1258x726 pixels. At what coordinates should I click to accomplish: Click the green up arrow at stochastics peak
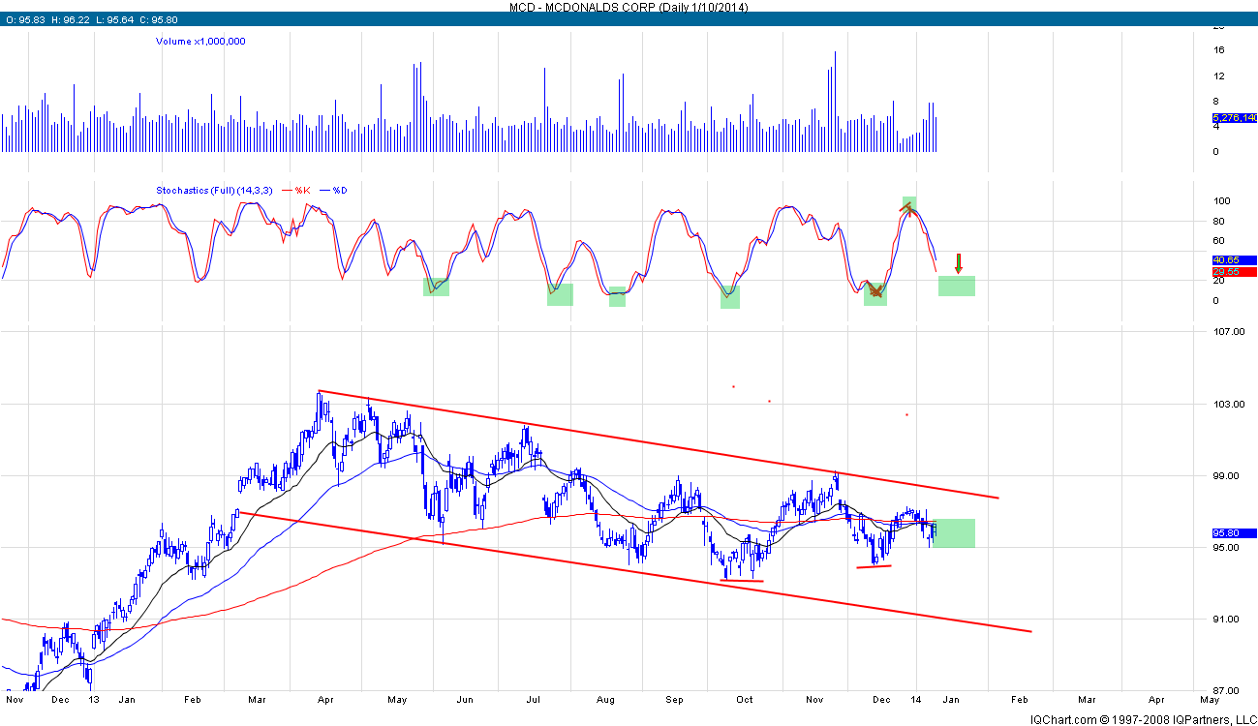[x=907, y=207]
